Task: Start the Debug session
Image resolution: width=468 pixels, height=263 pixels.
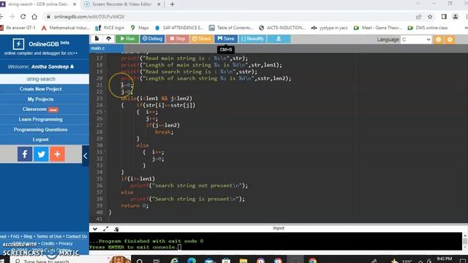Action: pos(152,39)
